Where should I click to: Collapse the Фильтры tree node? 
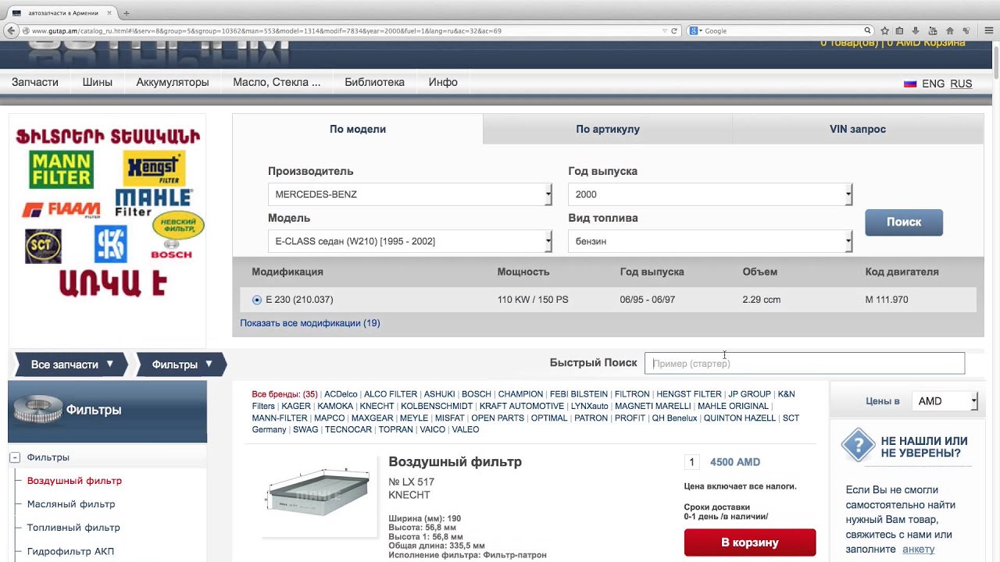[14, 457]
